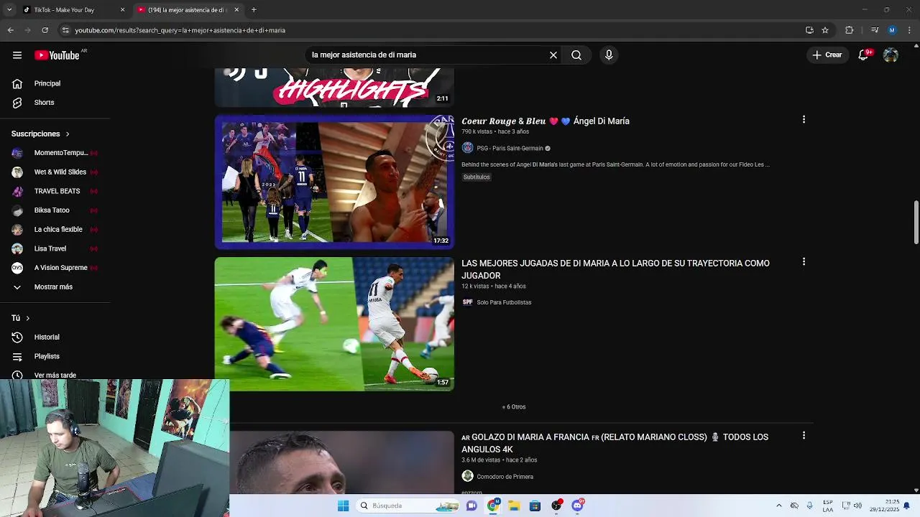Play the Coeur Rouge & Bleu video thumbnail
Screen dimensions: 920x517
334,182
